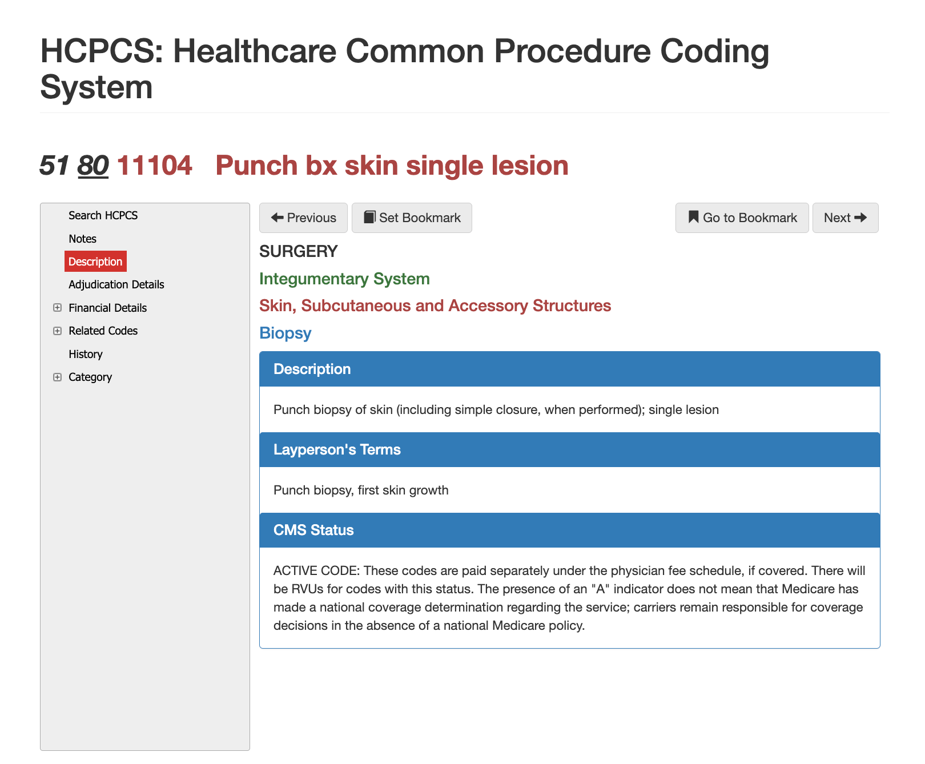Select Notes in the sidebar
The image size is (925, 764).
pos(82,239)
